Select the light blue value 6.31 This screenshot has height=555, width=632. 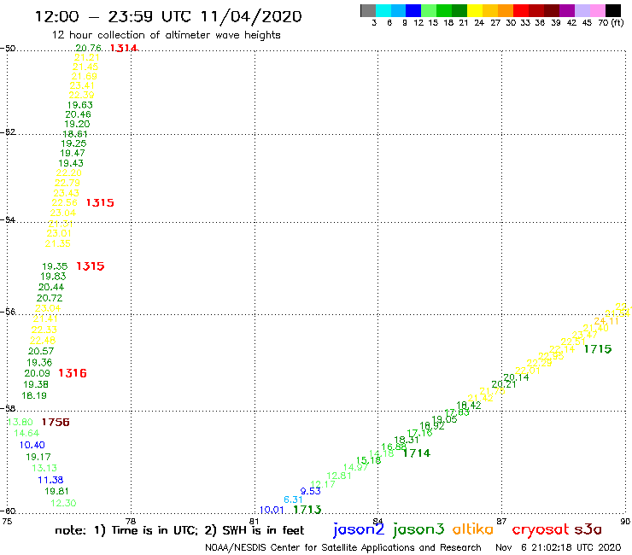point(293,499)
